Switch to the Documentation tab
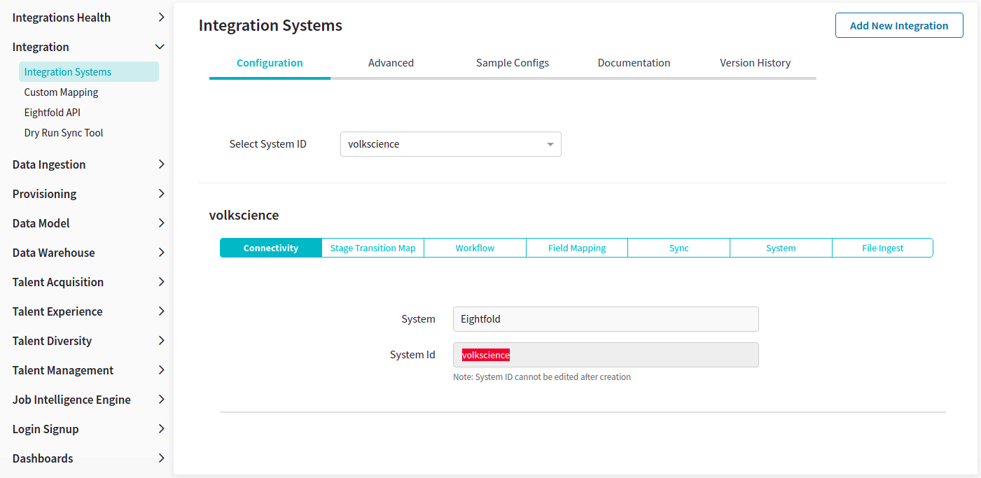The width and height of the screenshot is (981, 478). 634,63
